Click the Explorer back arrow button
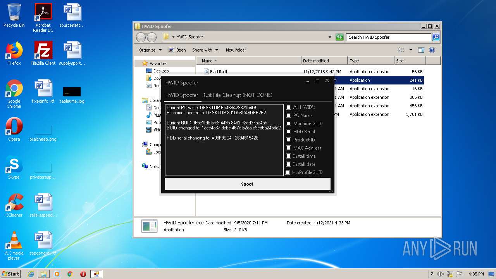Screen dimensions: 496x279 pos(141,37)
